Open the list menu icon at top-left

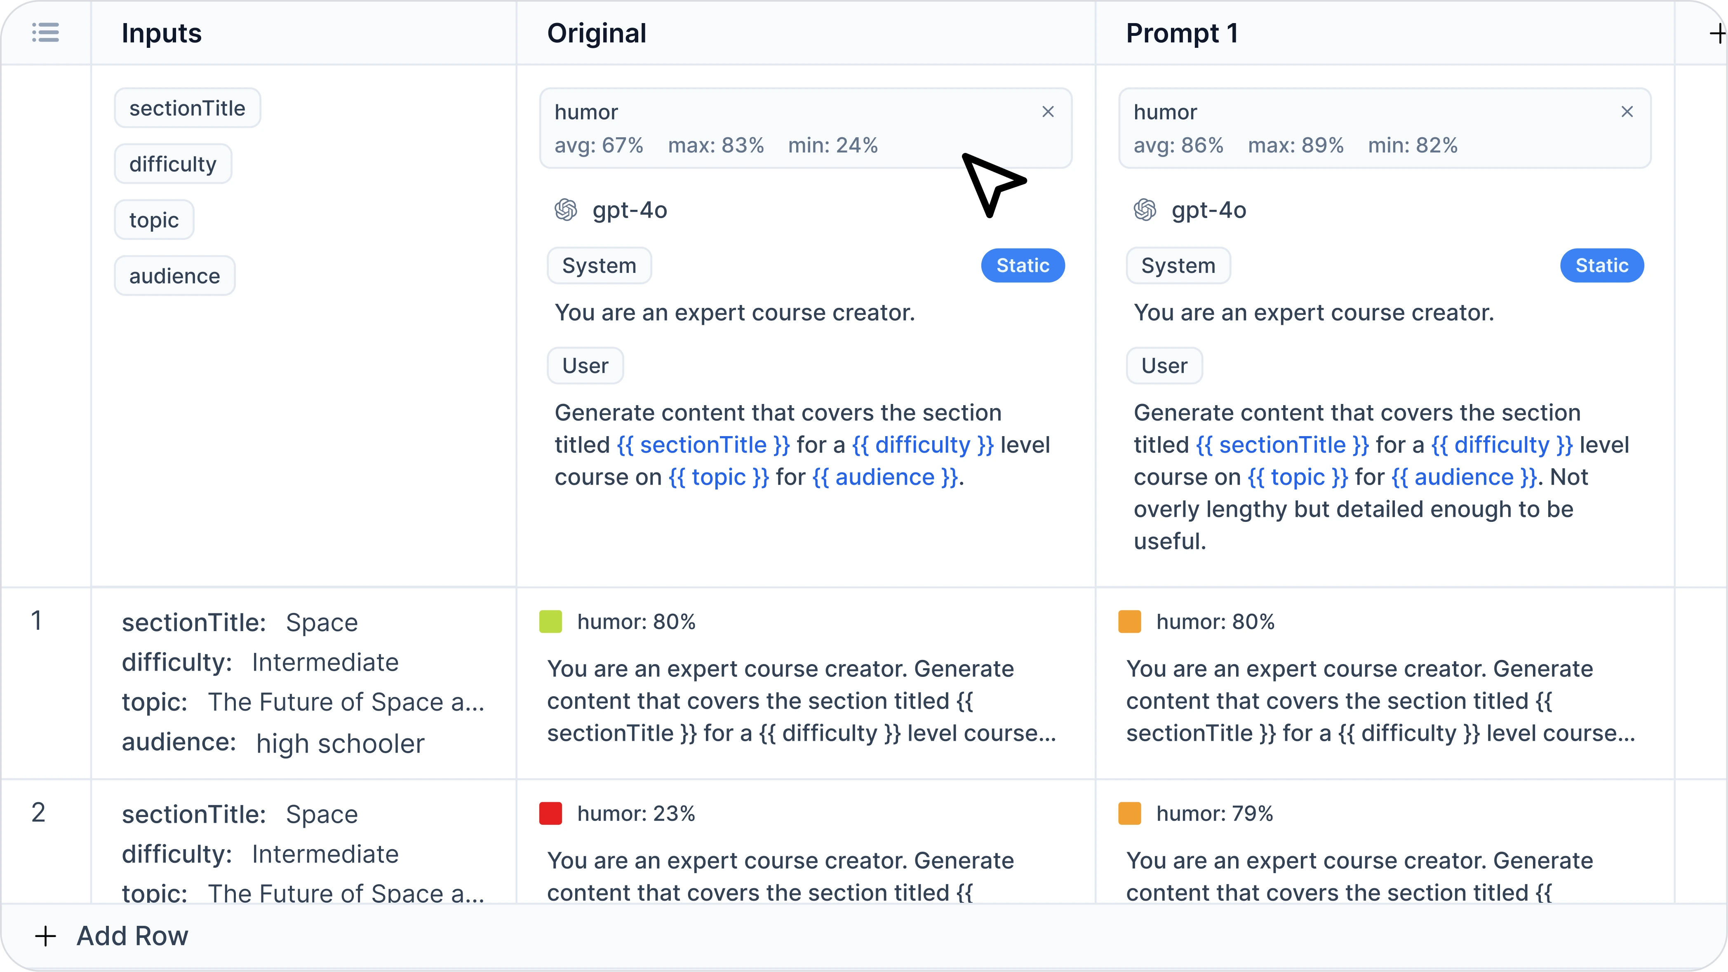pos(46,32)
